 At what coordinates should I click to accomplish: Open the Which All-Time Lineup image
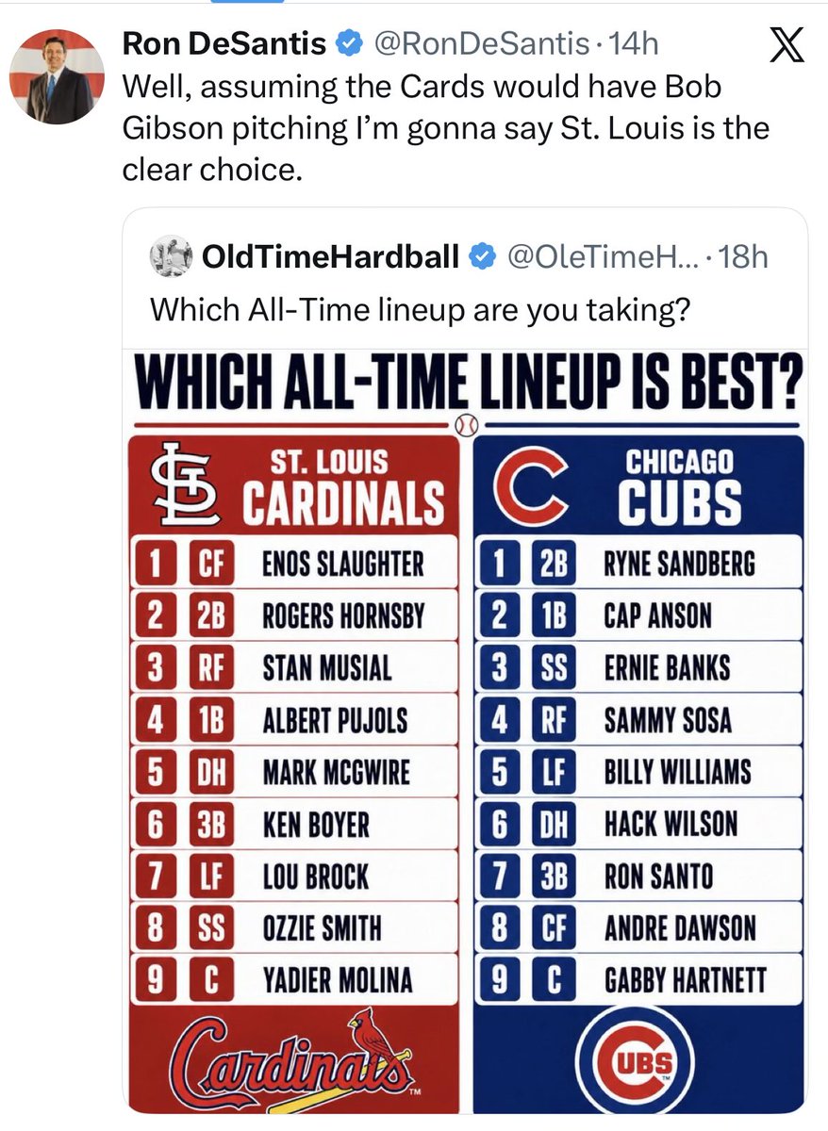466,732
